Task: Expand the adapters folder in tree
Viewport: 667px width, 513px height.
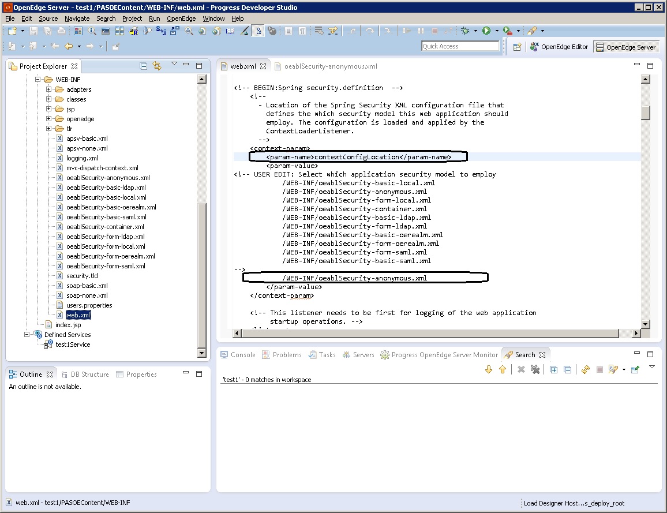Action: click(x=49, y=89)
